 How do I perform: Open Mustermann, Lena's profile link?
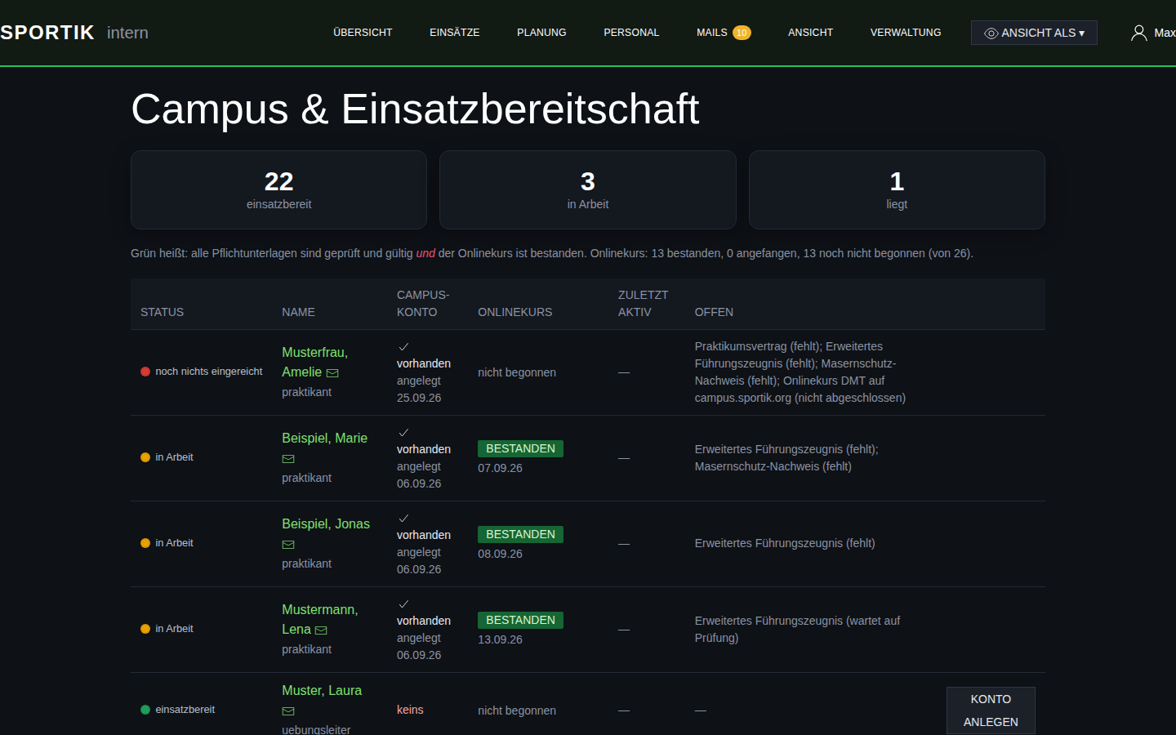tap(319, 620)
